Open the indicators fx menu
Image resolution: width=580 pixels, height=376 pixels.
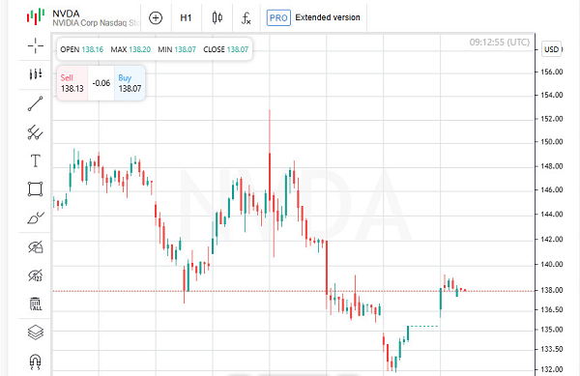[246, 17]
